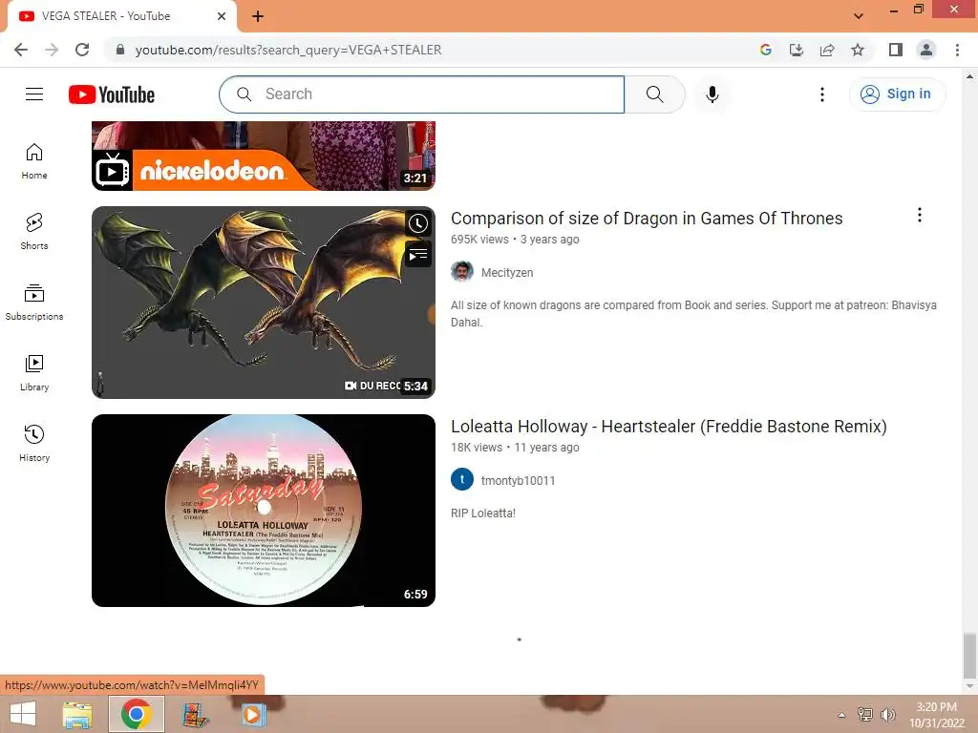Open Subscriptions in sidebar

pyautogui.click(x=34, y=303)
